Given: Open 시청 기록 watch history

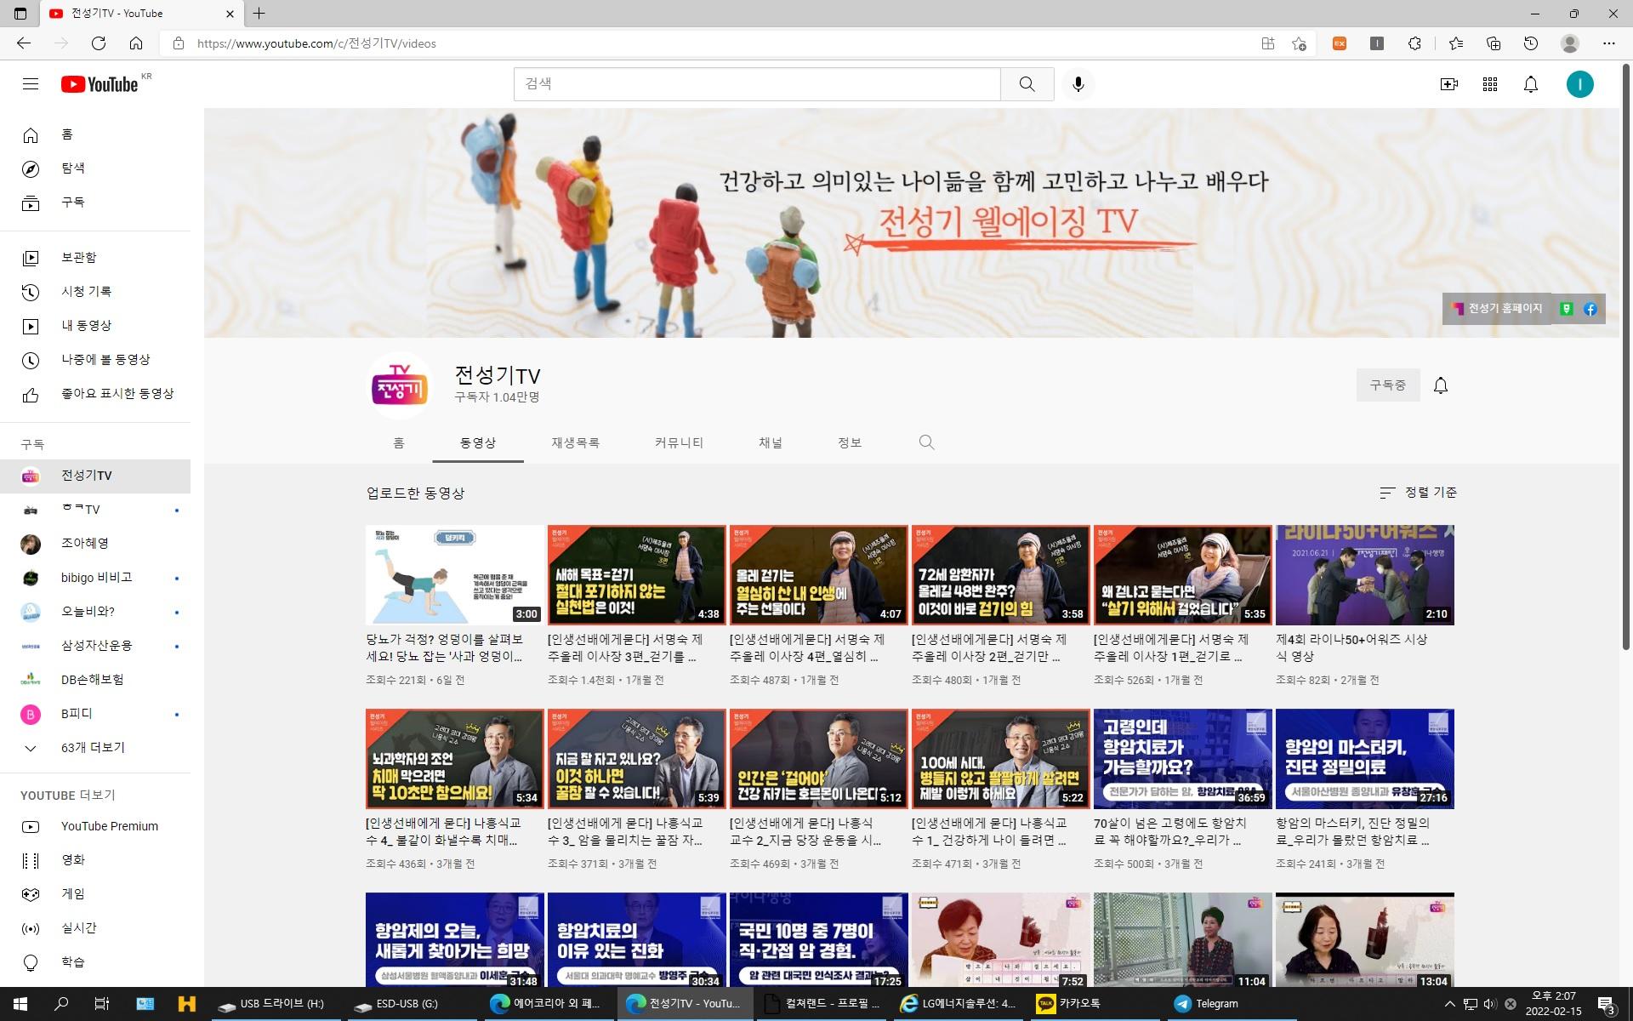Looking at the screenshot, I should click(95, 291).
